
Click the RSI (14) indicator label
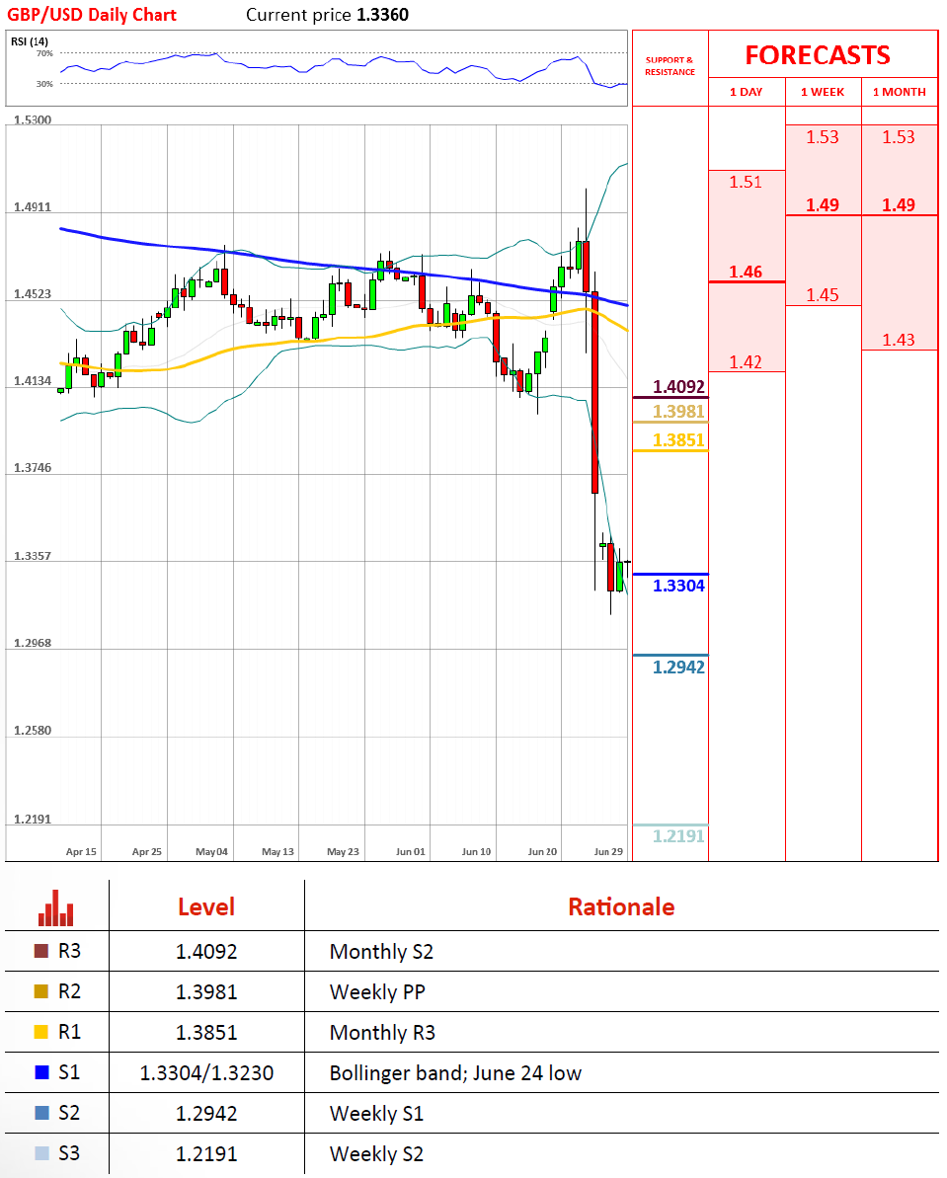tap(30, 40)
